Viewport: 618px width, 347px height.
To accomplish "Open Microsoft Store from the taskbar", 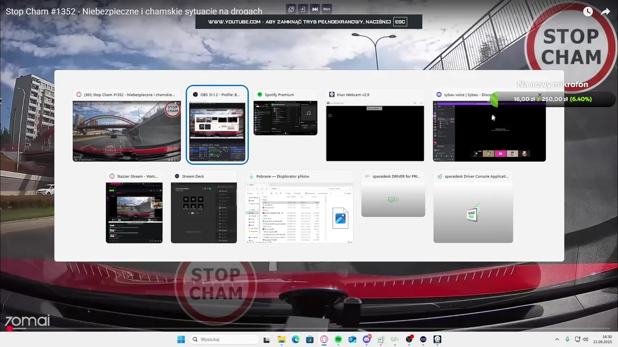I will pyautogui.click(x=310, y=339).
